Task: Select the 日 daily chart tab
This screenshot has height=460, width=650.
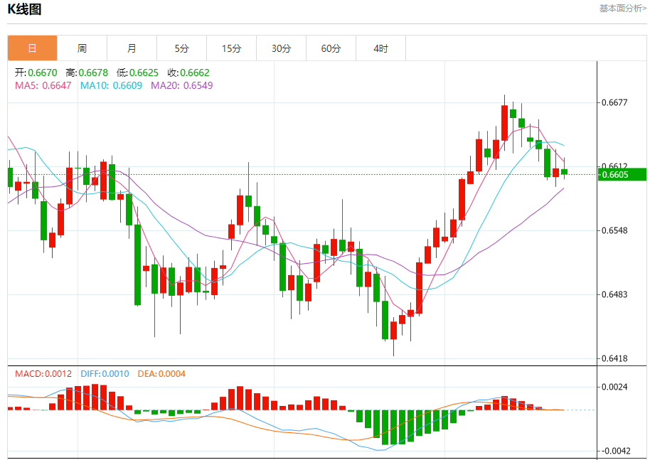Action: click(32, 48)
